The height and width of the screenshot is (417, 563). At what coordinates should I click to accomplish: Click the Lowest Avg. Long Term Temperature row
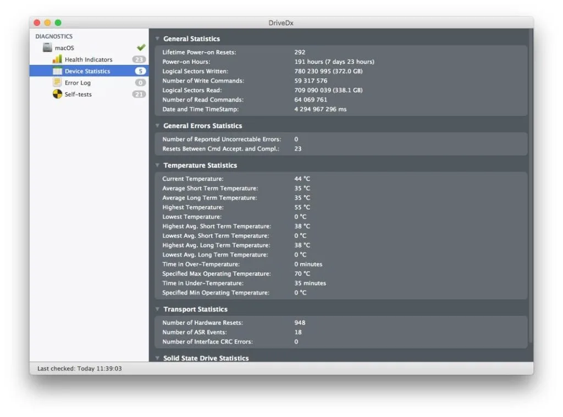341,255
